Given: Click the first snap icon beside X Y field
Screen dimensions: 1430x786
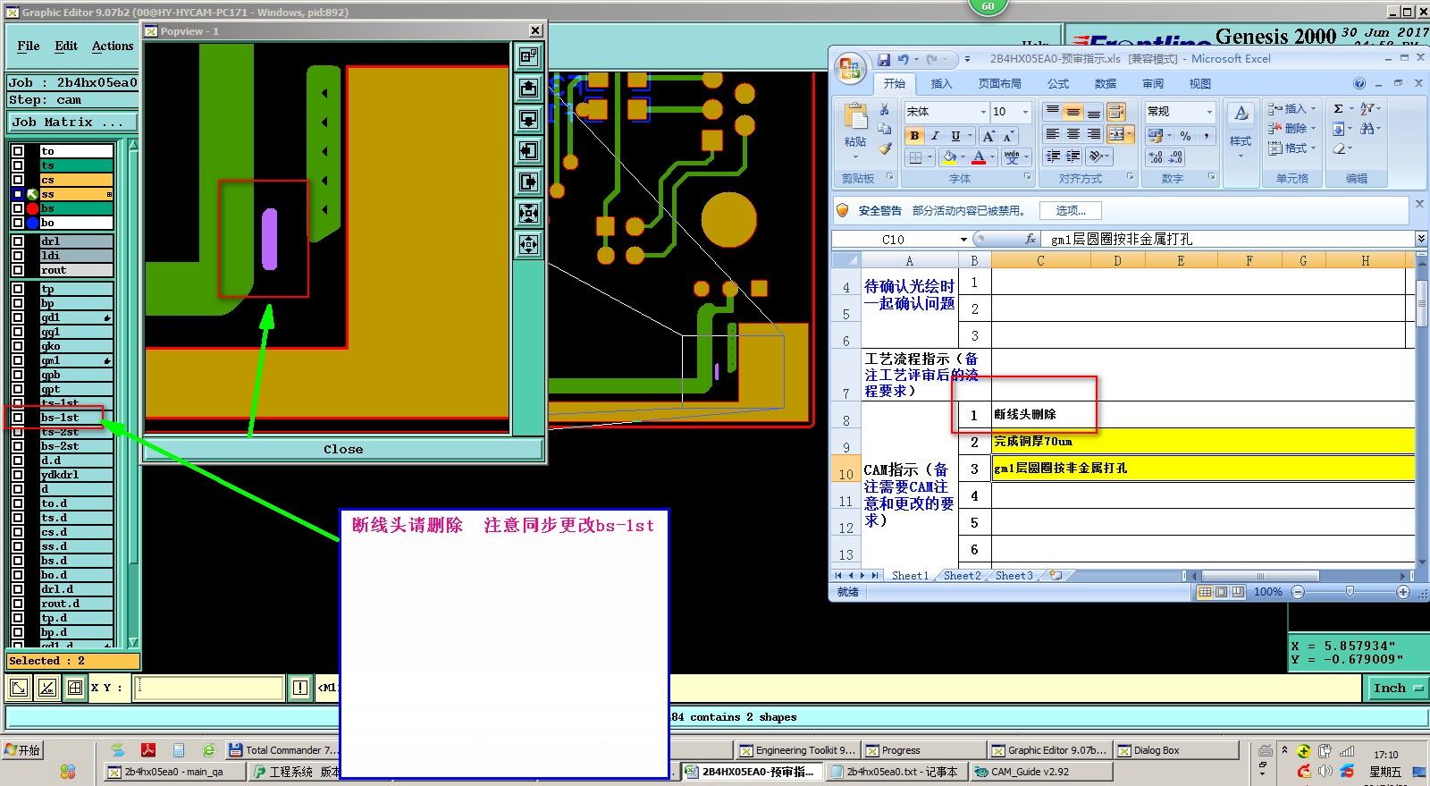Looking at the screenshot, I should click(x=19, y=688).
